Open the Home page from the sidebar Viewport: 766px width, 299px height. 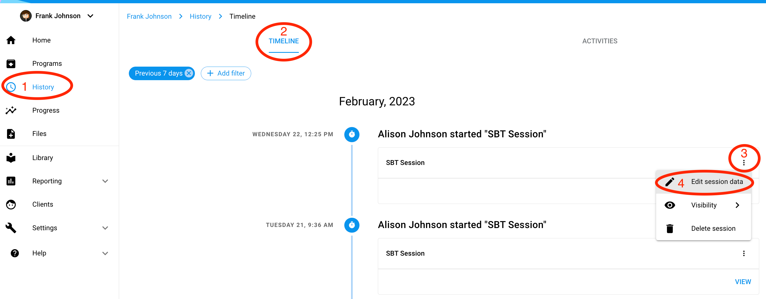(41, 40)
